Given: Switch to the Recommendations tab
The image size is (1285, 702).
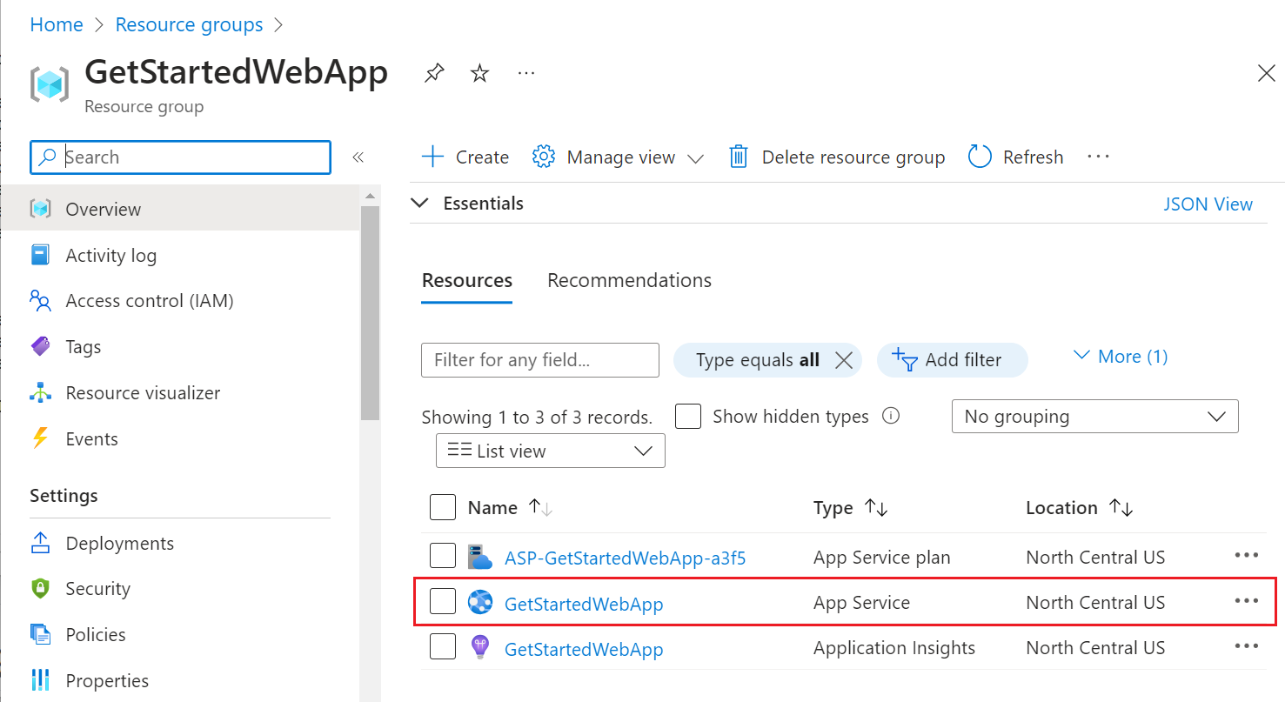Looking at the screenshot, I should point(629,280).
